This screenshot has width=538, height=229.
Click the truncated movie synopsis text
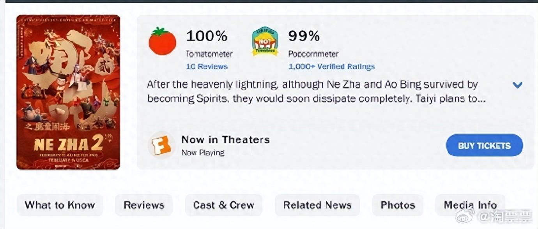pos(316,92)
